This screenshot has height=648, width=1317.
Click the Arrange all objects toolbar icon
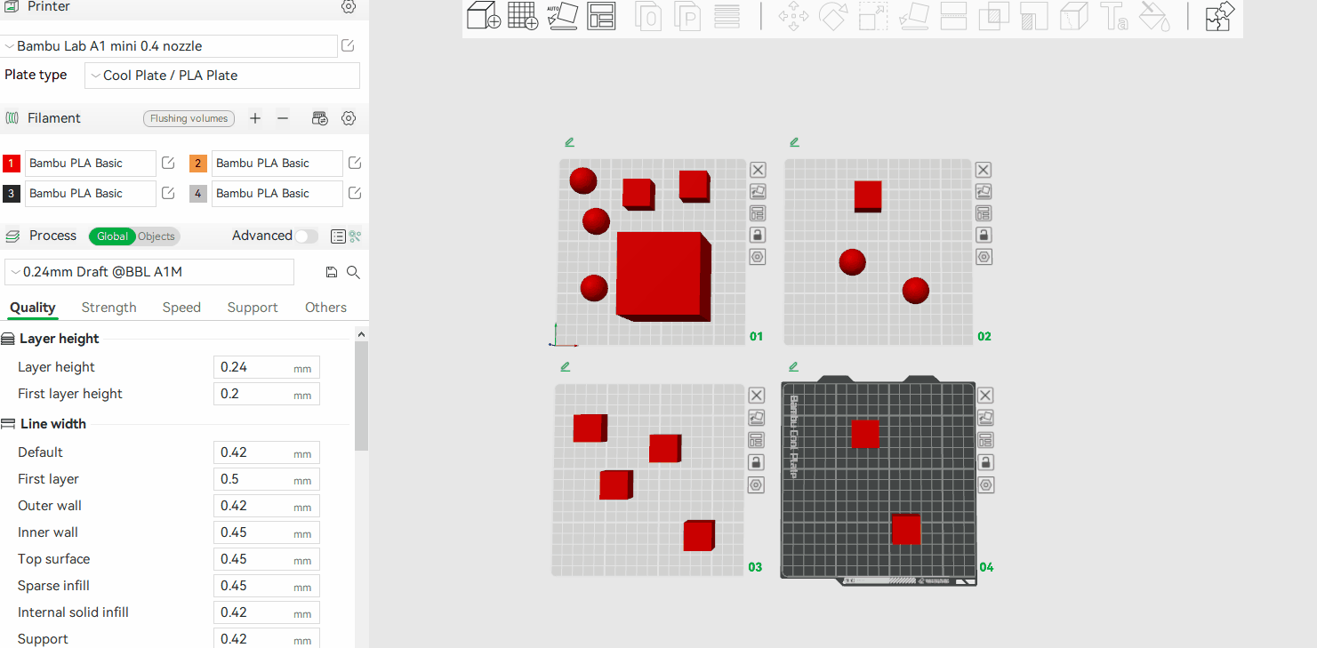[x=602, y=16]
